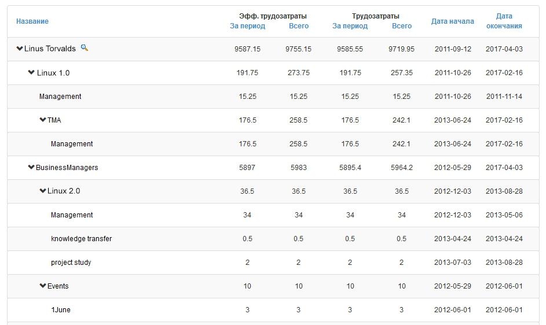Collapse the Events group chevron
The width and height of the screenshot is (546, 325).
pos(43,286)
